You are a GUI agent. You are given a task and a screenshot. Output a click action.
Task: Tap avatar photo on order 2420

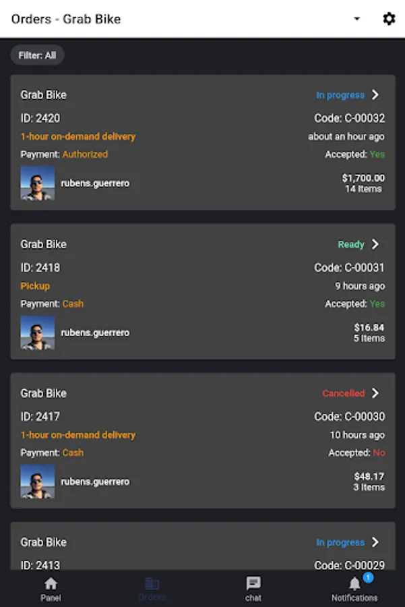tap(38, 183)
